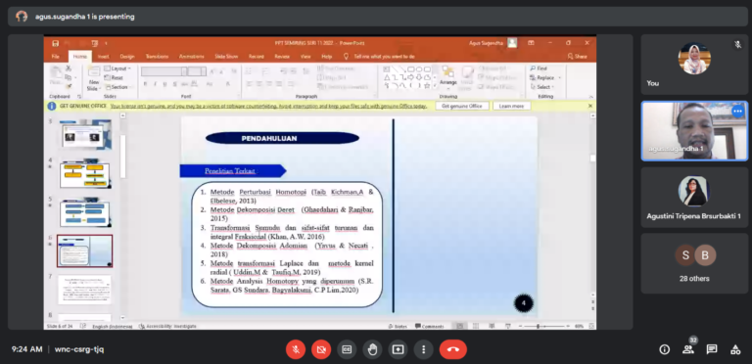Switch to Reading View icon
752x364 pixels.
coord(492,326)
